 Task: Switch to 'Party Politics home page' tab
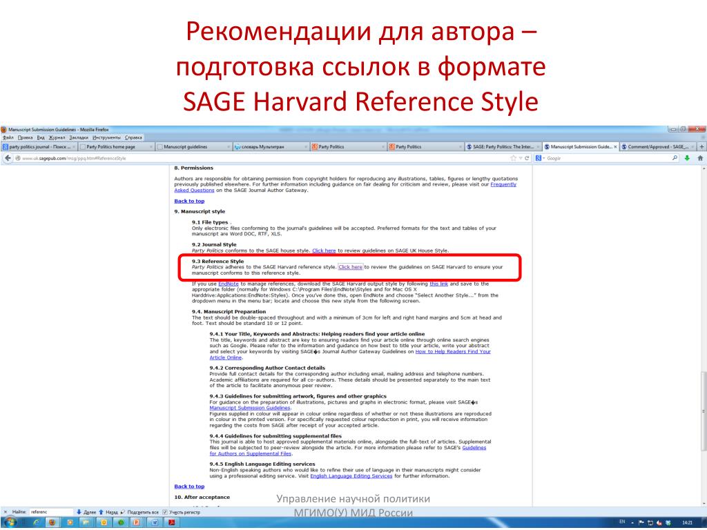[x=116, y=146]
